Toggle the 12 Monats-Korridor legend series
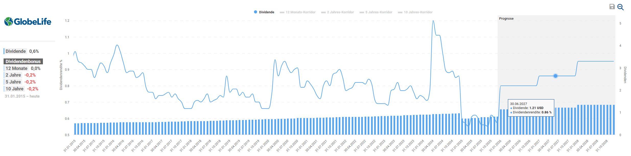This screenshot has width=631, height=156. [298, 12]
